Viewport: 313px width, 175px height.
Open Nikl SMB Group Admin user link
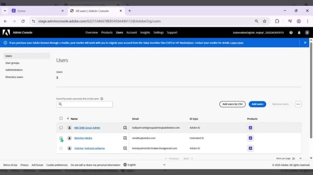(87, 128)
